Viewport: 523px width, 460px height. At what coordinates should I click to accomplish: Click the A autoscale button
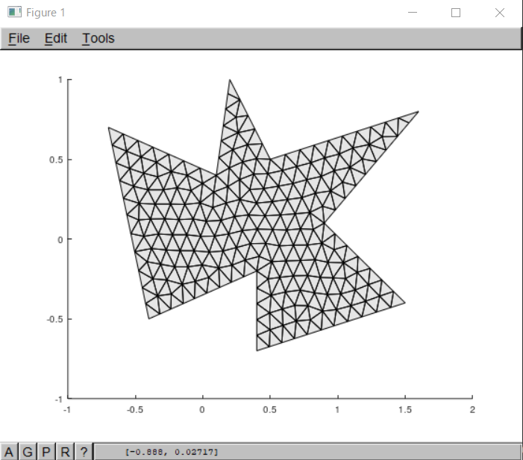pos(9,452)
